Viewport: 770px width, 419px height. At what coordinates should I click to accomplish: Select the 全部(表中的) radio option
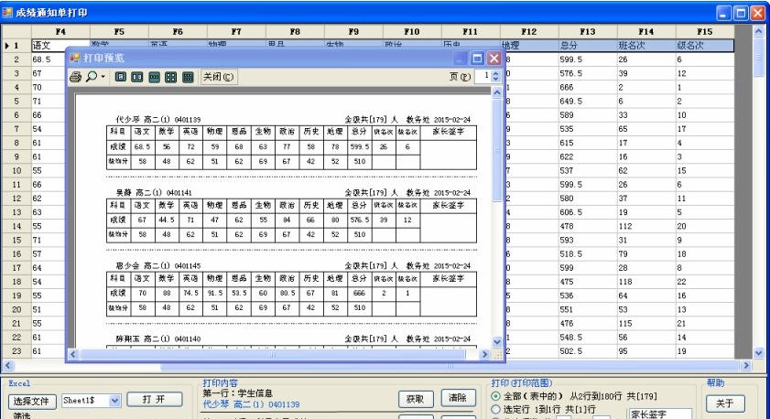pyautogui.click(x=496, y=396)
